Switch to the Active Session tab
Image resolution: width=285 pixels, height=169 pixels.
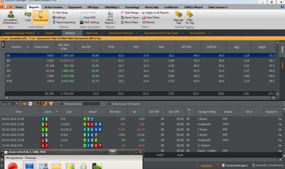53,7
